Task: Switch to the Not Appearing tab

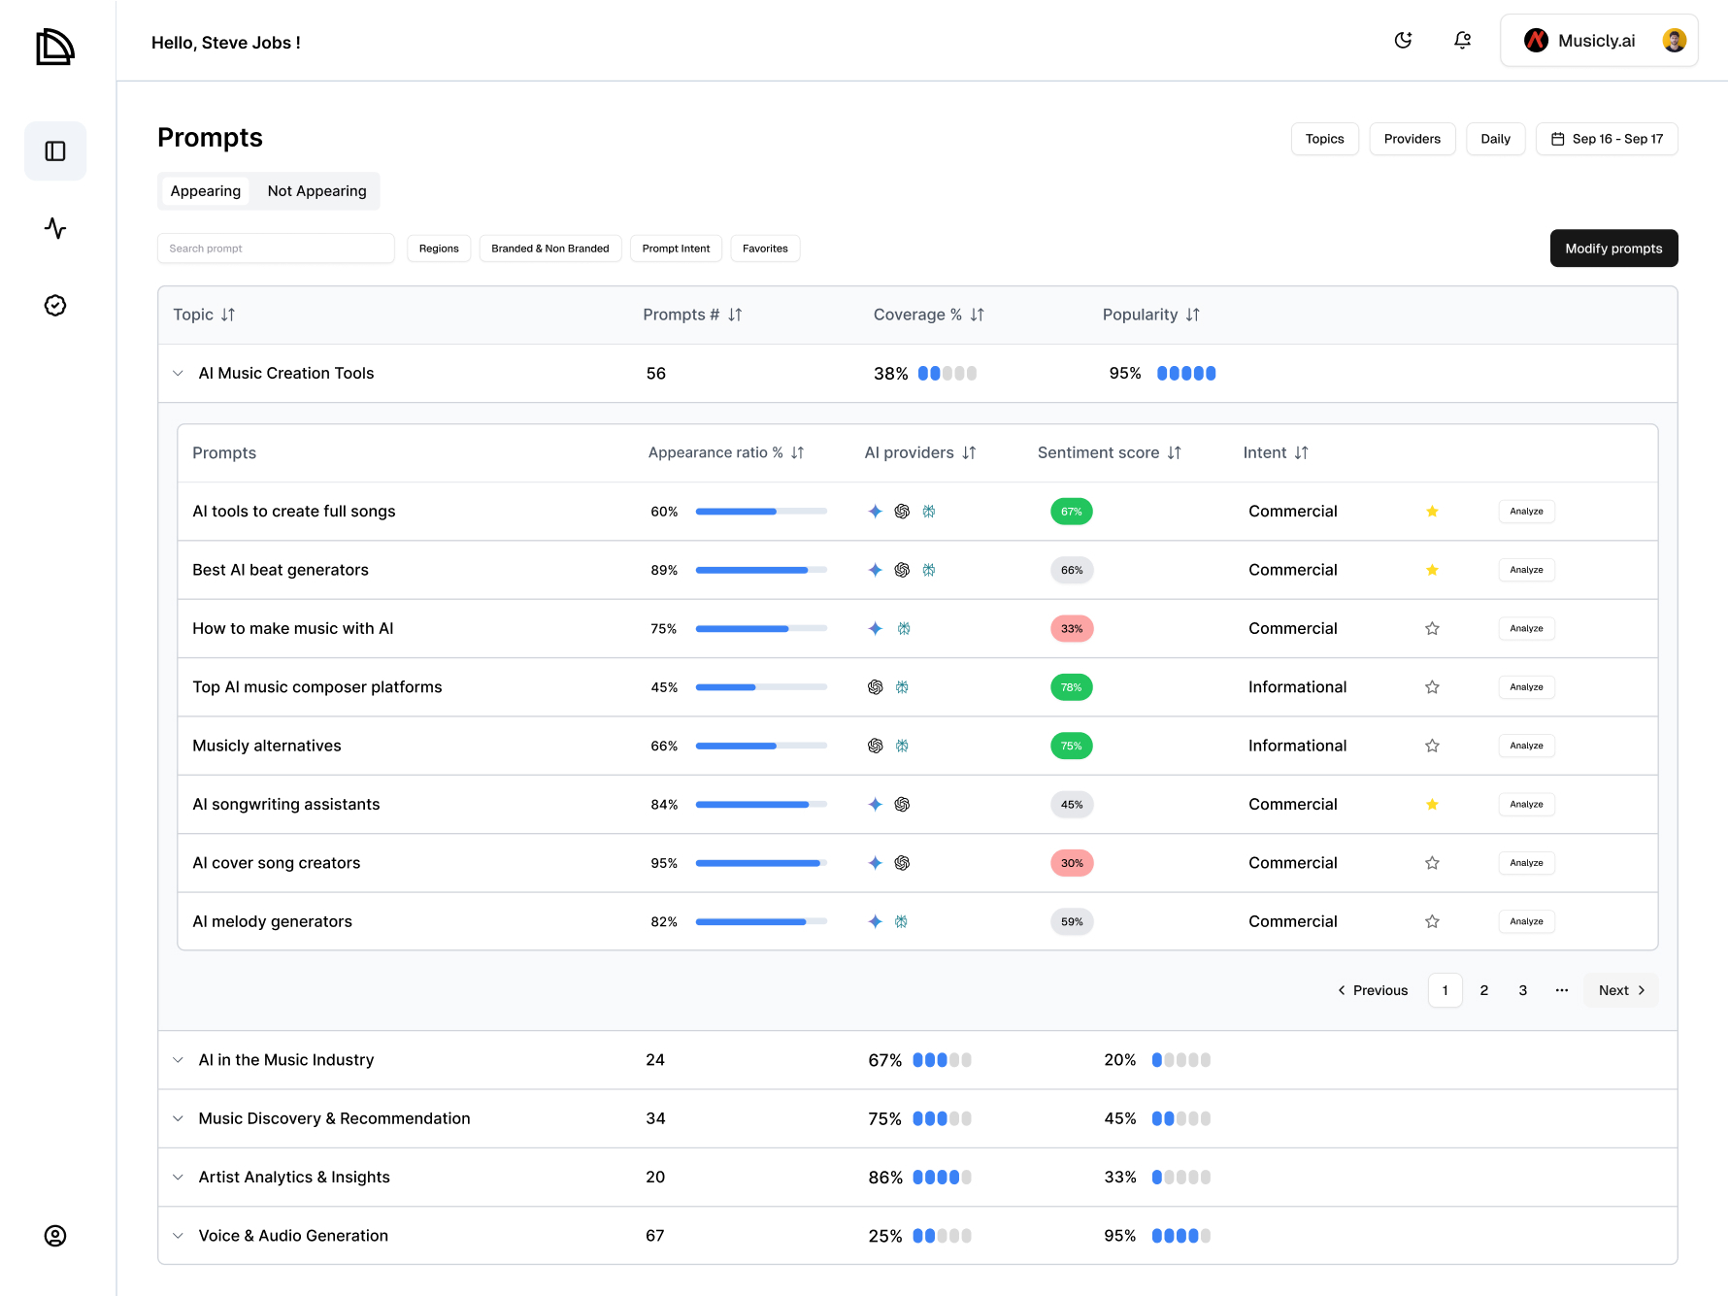Action: (x=316, y=191)
